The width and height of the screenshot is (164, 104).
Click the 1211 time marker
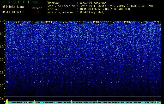point(17,22)
